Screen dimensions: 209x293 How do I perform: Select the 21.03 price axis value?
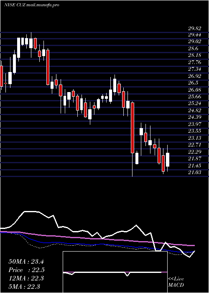point(195,172)
